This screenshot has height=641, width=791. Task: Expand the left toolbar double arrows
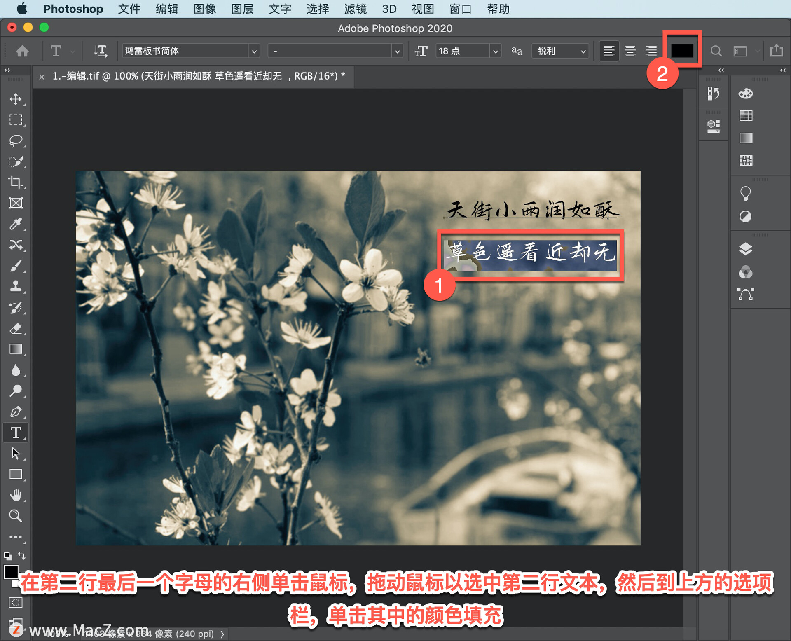pos(7,70)
